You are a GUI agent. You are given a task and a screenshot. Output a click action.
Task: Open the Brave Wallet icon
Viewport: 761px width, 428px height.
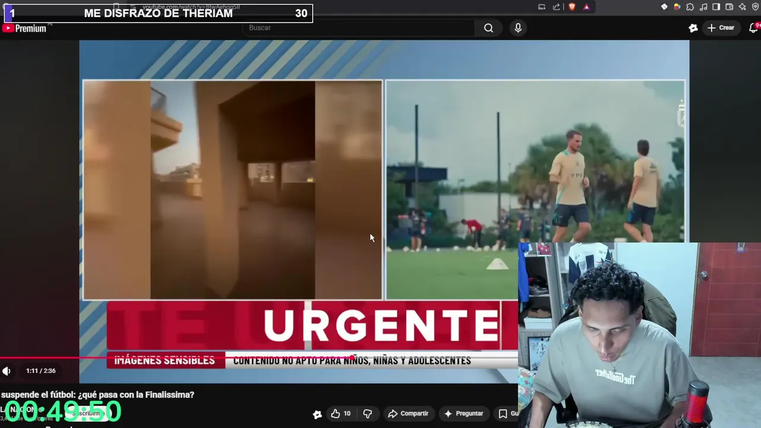[x=729, y=7]
